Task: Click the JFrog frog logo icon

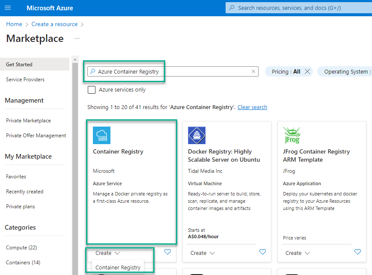Action: tap(292, 134)
